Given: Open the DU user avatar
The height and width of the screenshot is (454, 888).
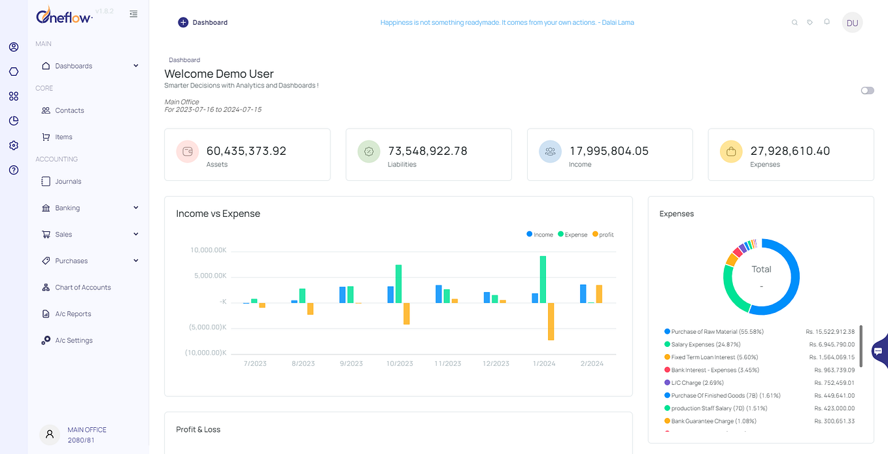Looking at the screenshot, I should click(852, 23).
